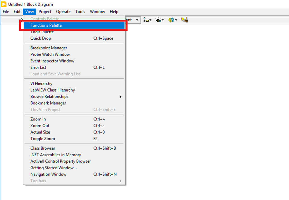Choose Quick Drop in the menu
289x200 pixels.
[x=41, y=38]
